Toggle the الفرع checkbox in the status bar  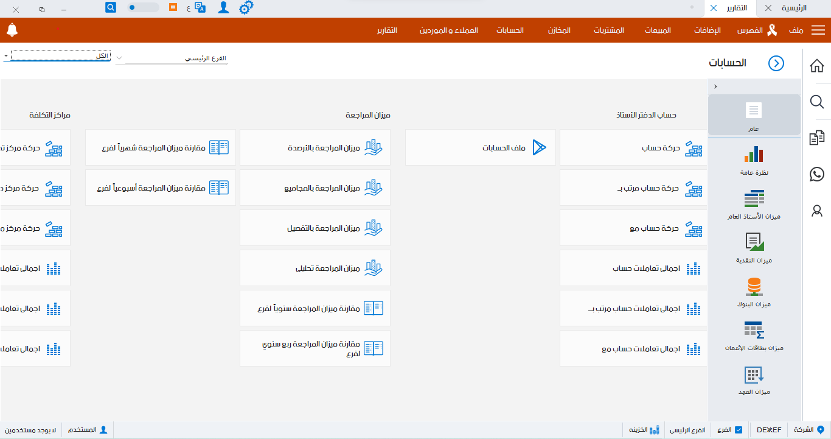coord(739,429)
